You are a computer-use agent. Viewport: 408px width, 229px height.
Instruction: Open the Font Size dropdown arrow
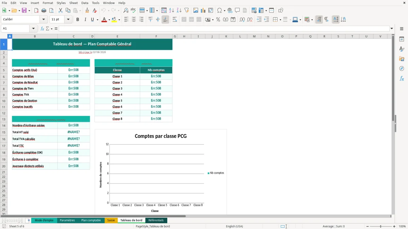[x=68, y=20]
